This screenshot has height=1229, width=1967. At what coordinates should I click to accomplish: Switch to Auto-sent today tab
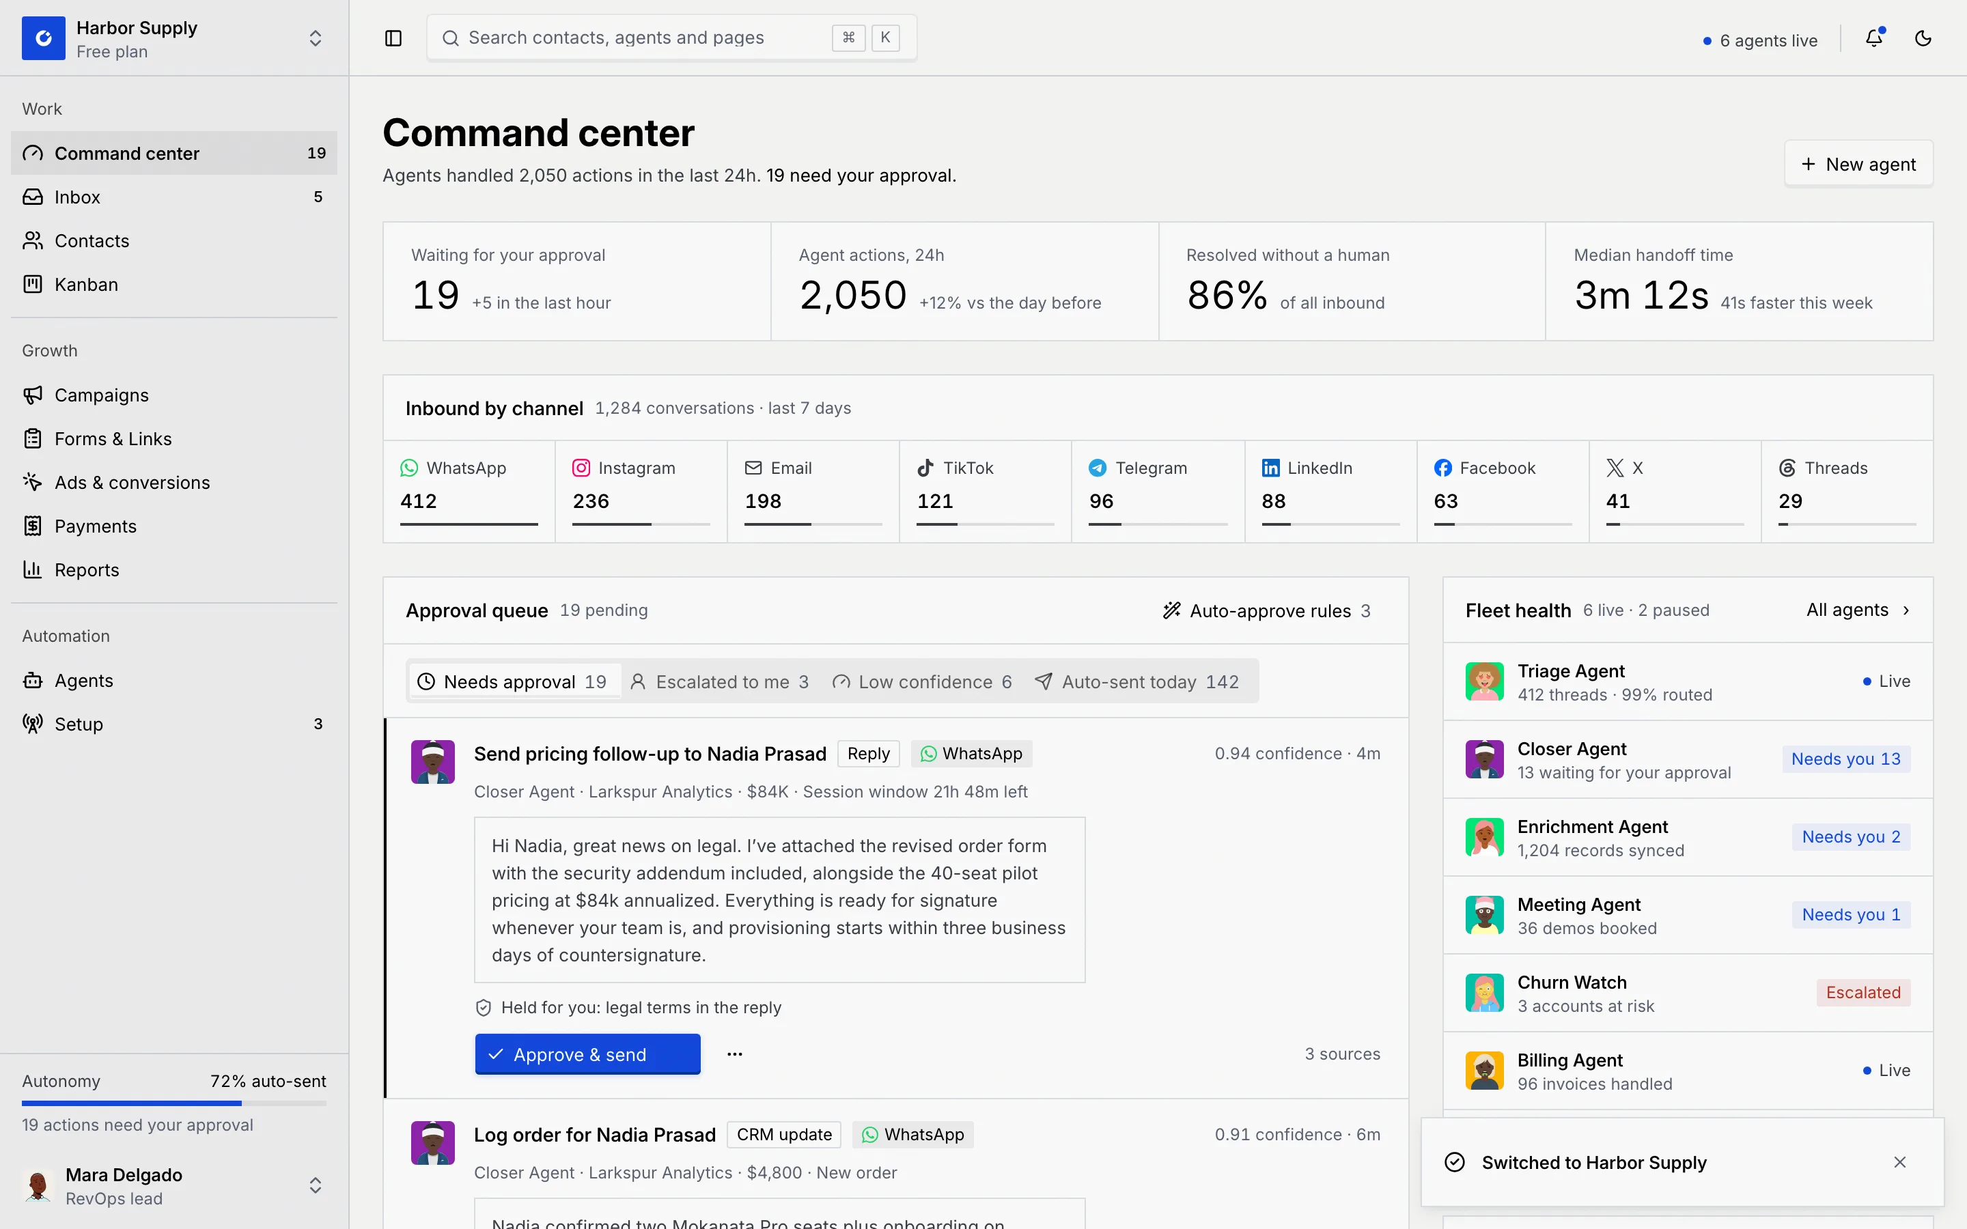(x=1136, y=682)
